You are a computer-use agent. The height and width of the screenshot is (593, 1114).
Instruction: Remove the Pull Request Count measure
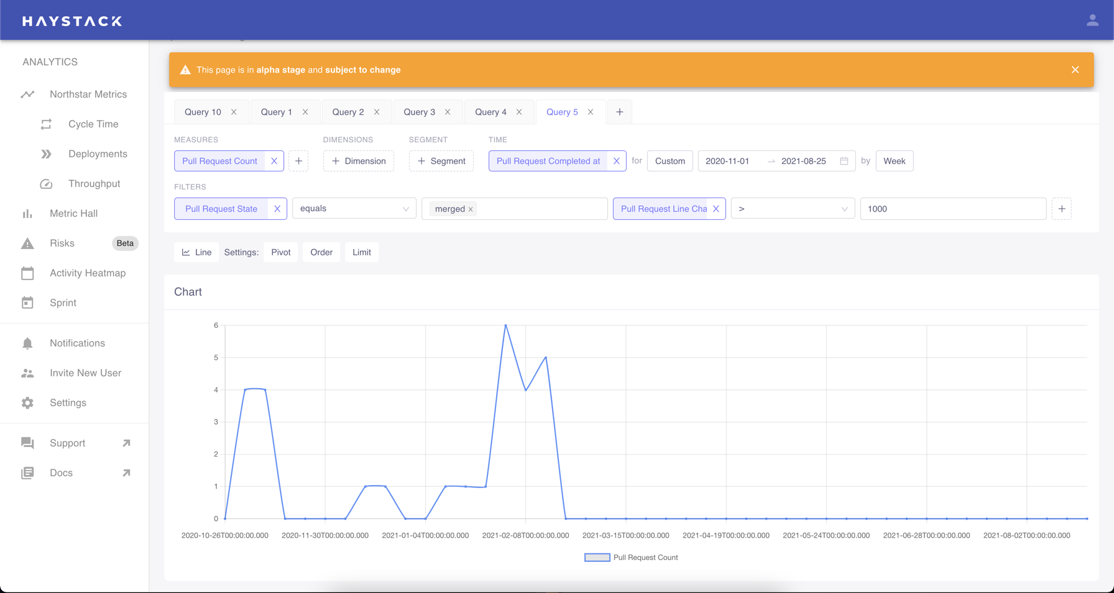[274, 161]
